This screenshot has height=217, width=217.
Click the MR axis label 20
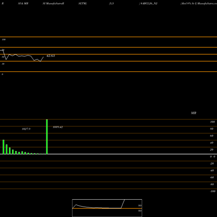(x=211, y=150)
